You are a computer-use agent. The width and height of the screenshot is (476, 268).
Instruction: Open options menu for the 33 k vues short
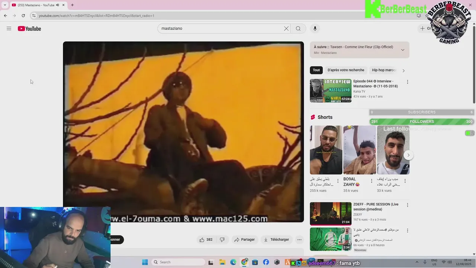(x=405, y=181)
